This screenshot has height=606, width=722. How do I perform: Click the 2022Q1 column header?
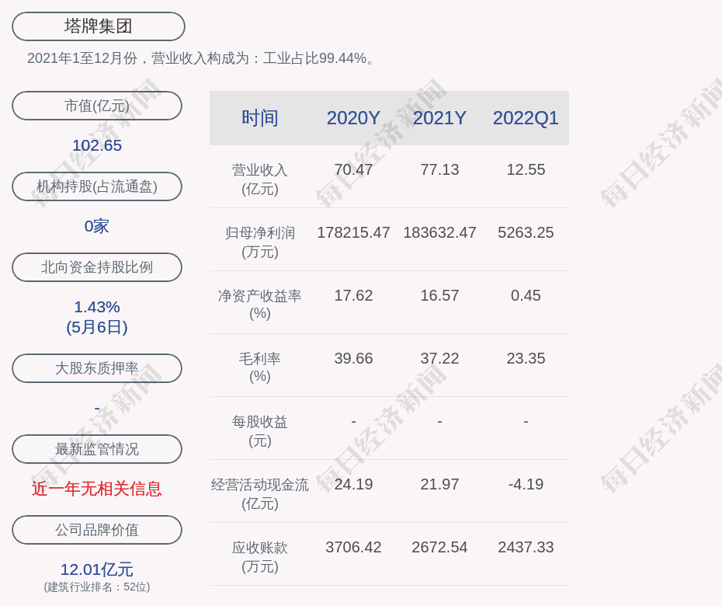[526, 118]
